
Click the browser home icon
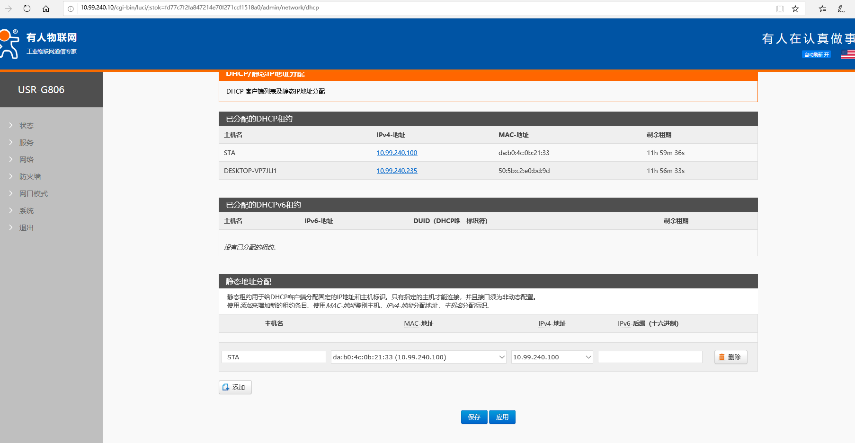pyautogui.click(x=46, y=9)
